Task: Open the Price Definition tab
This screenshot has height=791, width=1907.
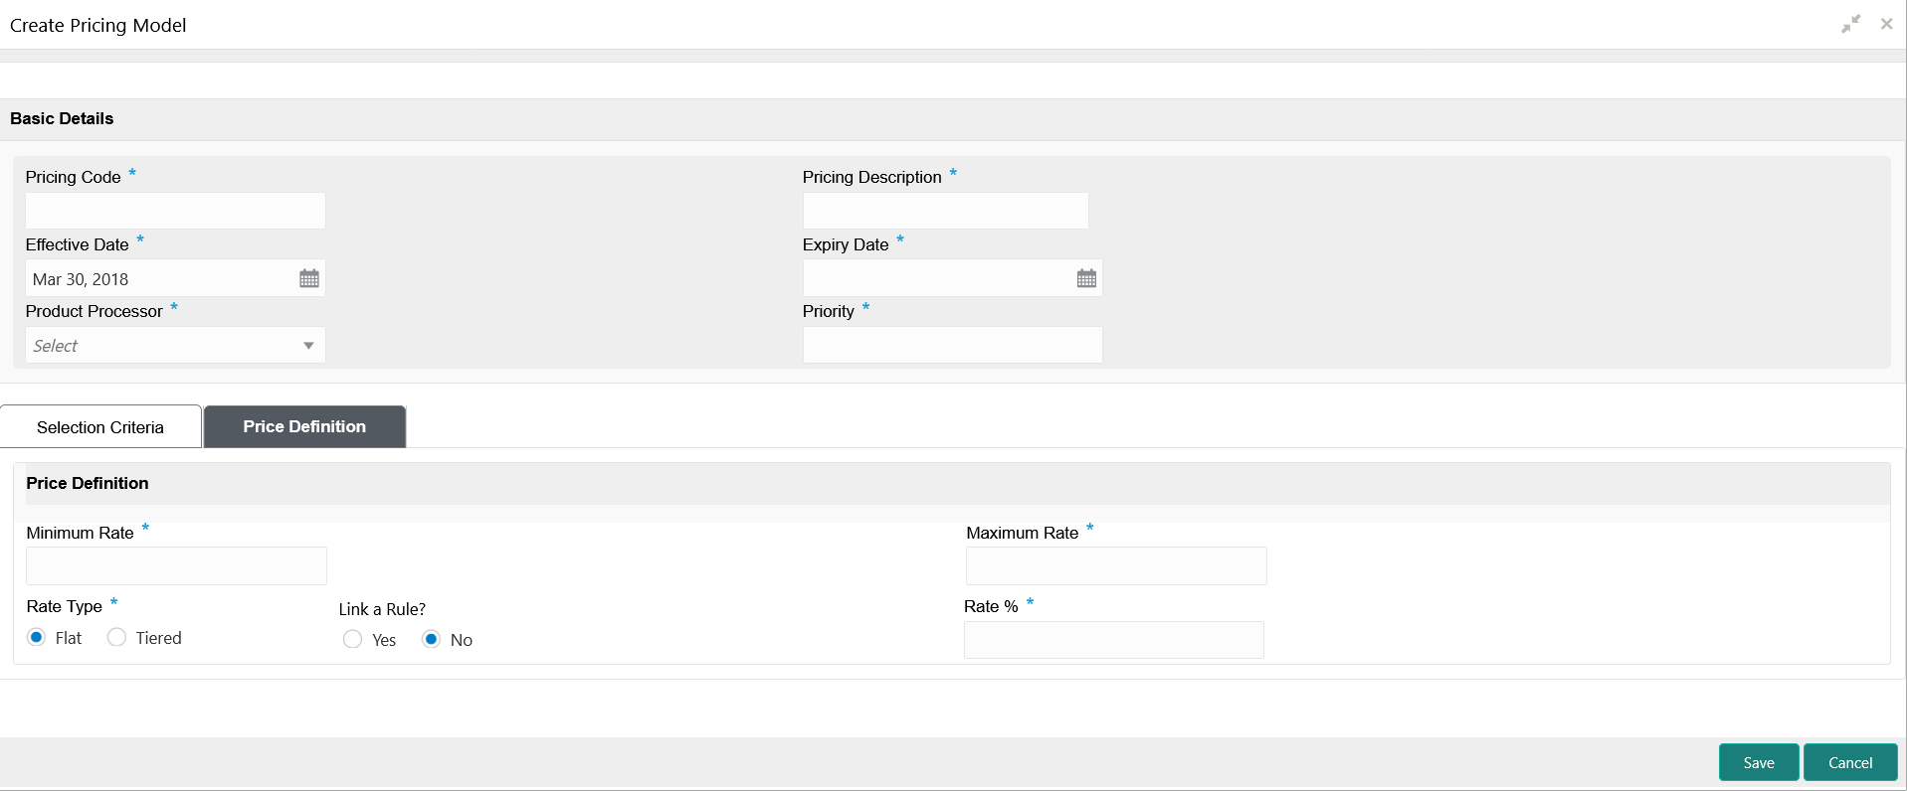Action: (x=304, y=427)
